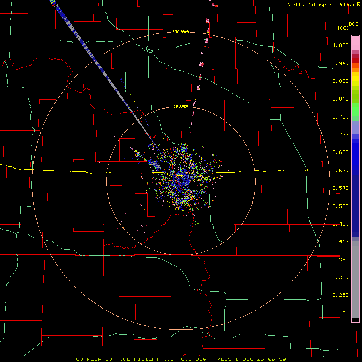Click the 0.413 scale label
Screen dimensions: 362x362
(x=341, y=242)
